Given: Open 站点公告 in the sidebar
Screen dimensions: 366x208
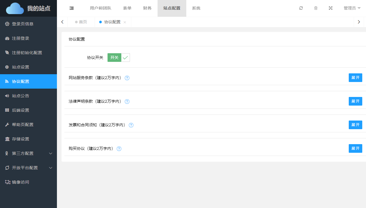Looking at the screenshot, I should click(21, 96).
